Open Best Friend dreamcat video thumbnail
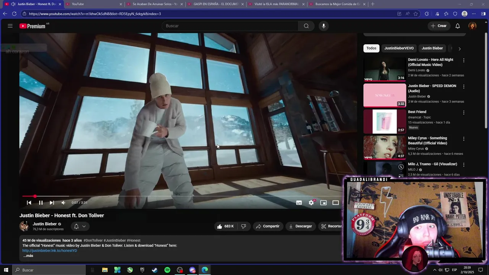489x275 pixels. tap(385, 121)
